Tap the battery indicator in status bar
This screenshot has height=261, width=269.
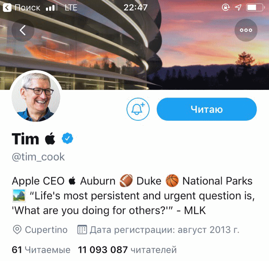(x=256, y=7)
